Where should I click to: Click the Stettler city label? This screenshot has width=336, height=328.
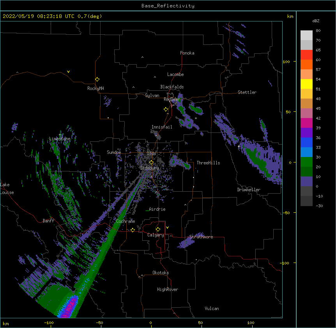tap(247, 92)
